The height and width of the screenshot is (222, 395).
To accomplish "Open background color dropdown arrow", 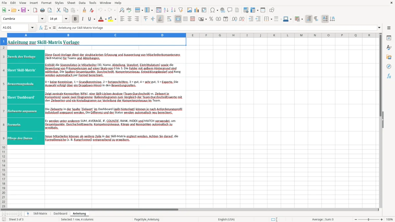I will (x=116, y=19).
